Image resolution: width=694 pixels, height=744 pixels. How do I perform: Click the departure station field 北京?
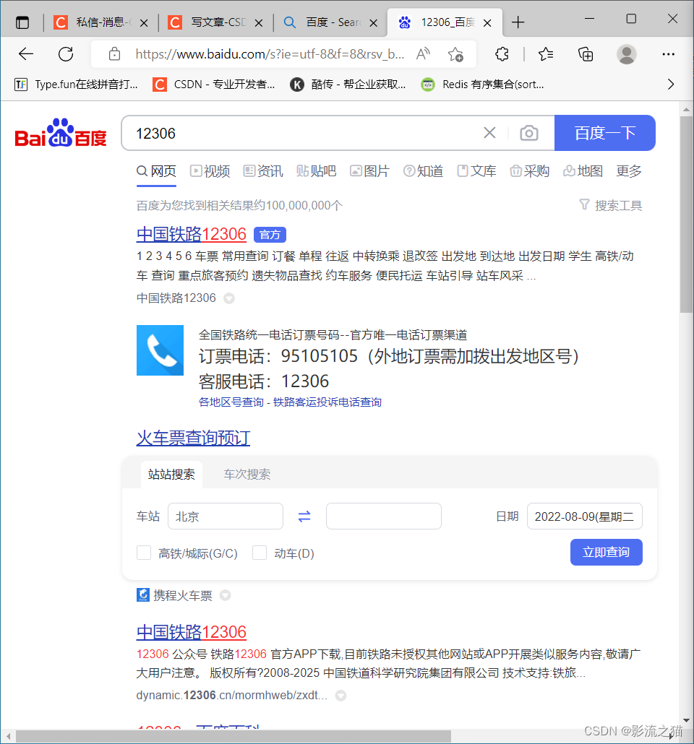226,516
